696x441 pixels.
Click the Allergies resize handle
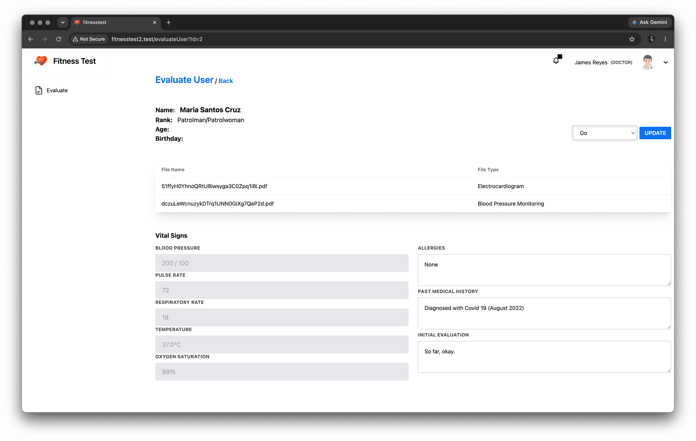click(669, 283)
